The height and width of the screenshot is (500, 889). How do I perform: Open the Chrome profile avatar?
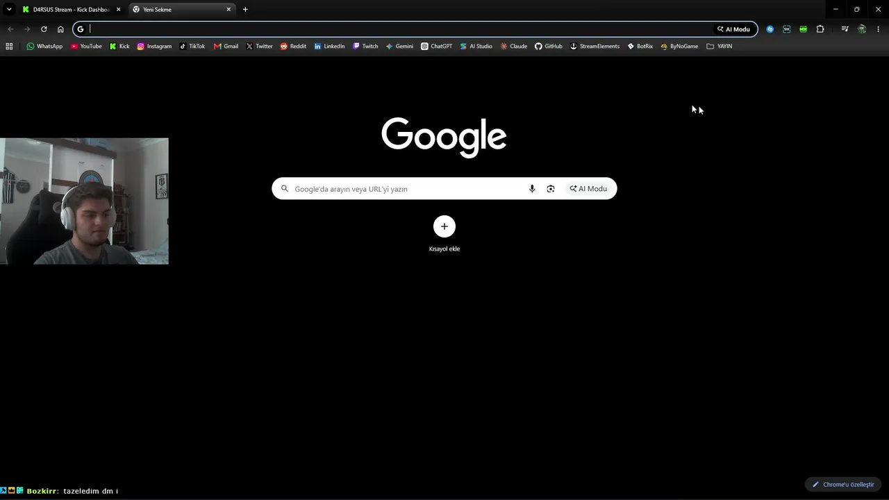tap(862, 29)
